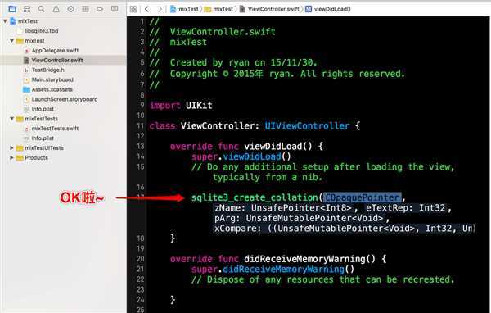491x313 pixels.
Task: Click the COpaquePointer placeholder token
Action: click(362, 197)
